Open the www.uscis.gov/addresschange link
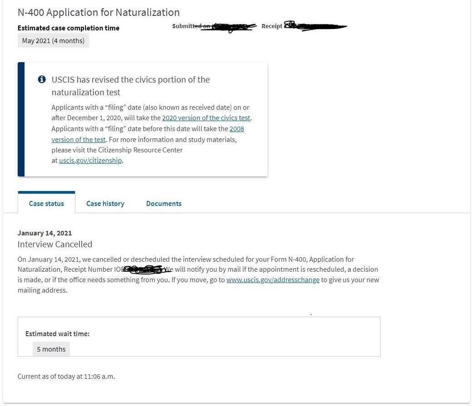 [273, 280]
